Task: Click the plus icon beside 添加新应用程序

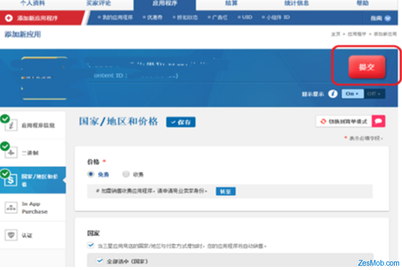Action: coord(9,18)
